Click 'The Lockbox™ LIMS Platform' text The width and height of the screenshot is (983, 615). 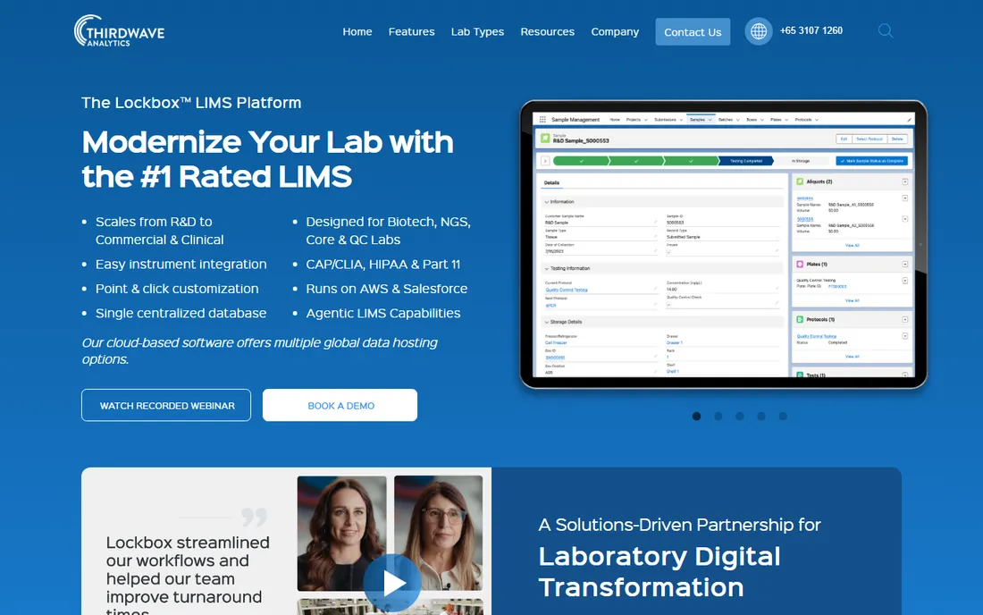point(191,103)
